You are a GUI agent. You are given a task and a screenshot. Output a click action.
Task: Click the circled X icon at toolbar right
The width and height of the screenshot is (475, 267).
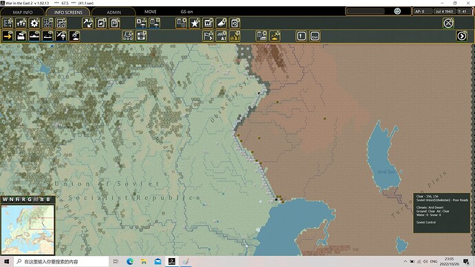coord(448,23)
